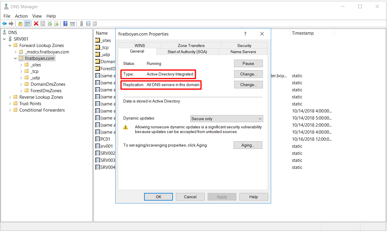Click the Export List toolbar icon

[56, 24]
